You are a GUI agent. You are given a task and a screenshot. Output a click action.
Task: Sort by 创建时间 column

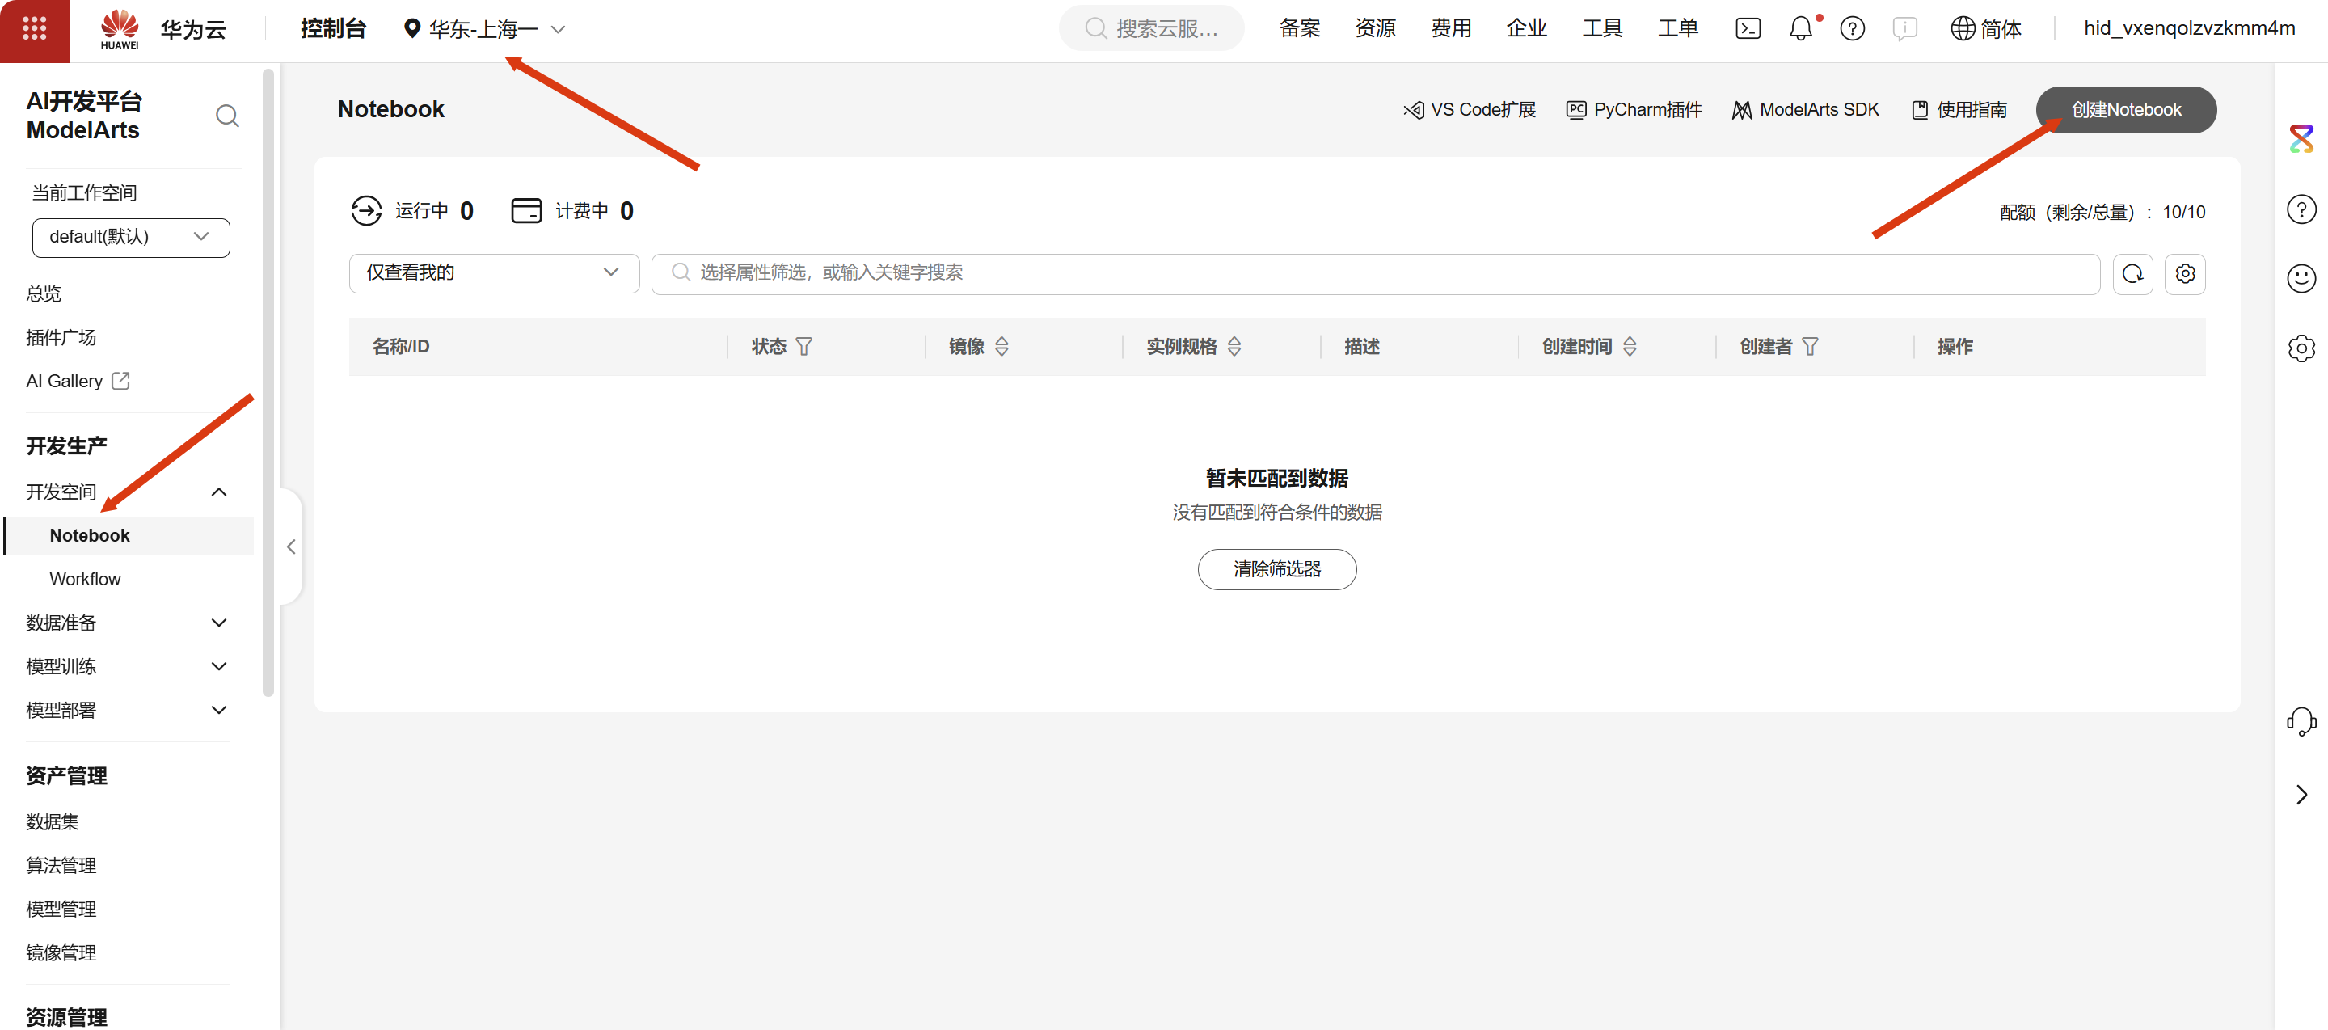click(1630, 347)
